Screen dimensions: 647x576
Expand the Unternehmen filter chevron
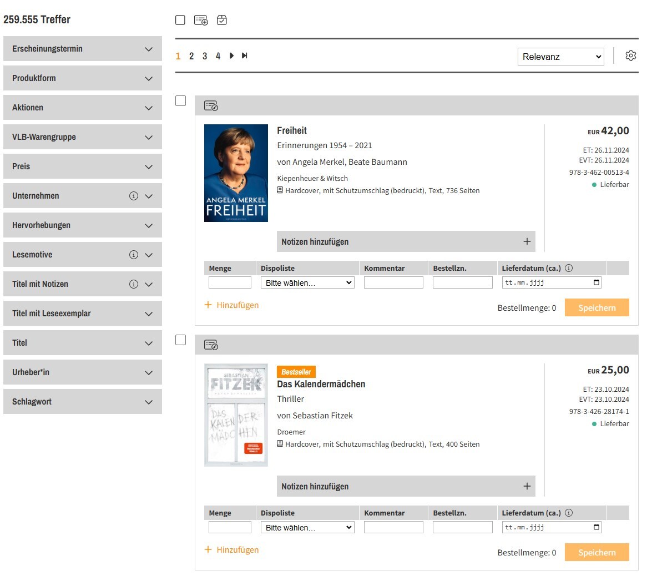pyautogui.click(x=149, y=196)
